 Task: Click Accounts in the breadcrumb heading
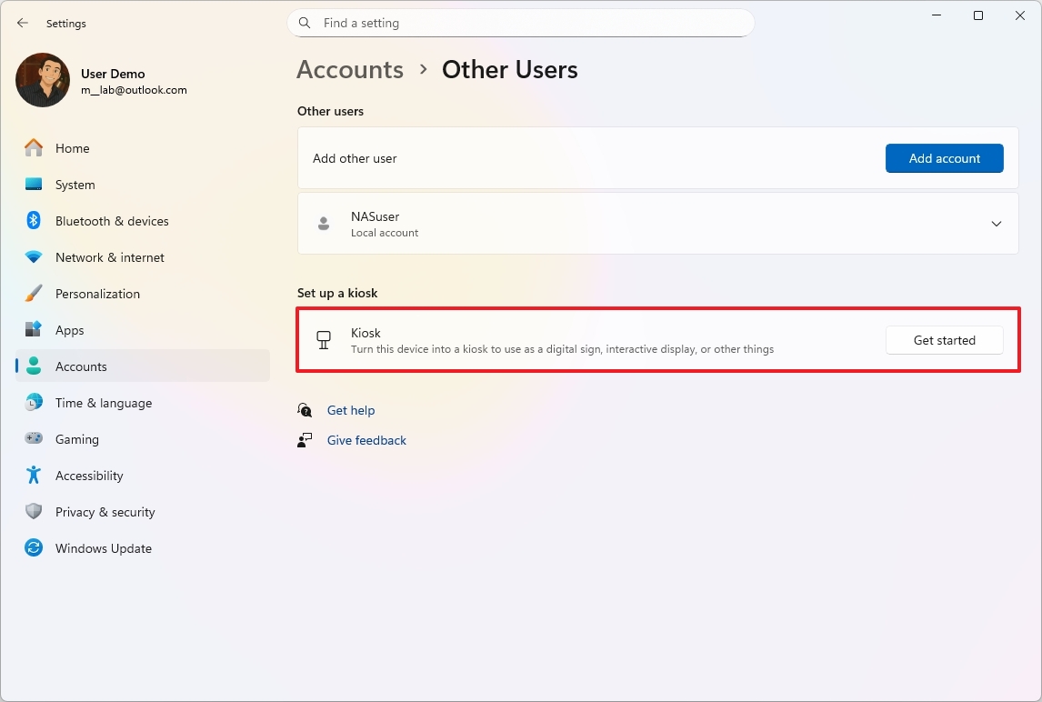click(x=350, y=70)
